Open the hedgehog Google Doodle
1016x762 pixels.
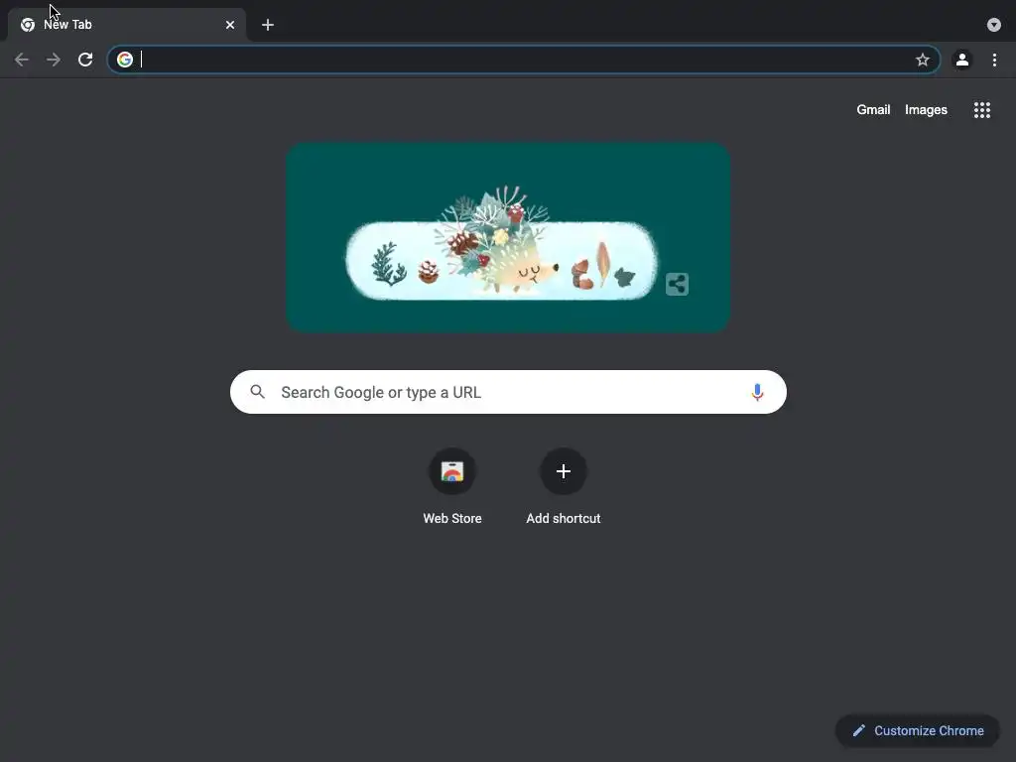tap(508, 237)
